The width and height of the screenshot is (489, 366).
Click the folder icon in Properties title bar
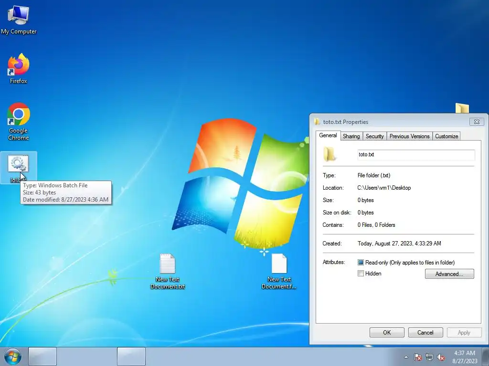click(317, 122)
